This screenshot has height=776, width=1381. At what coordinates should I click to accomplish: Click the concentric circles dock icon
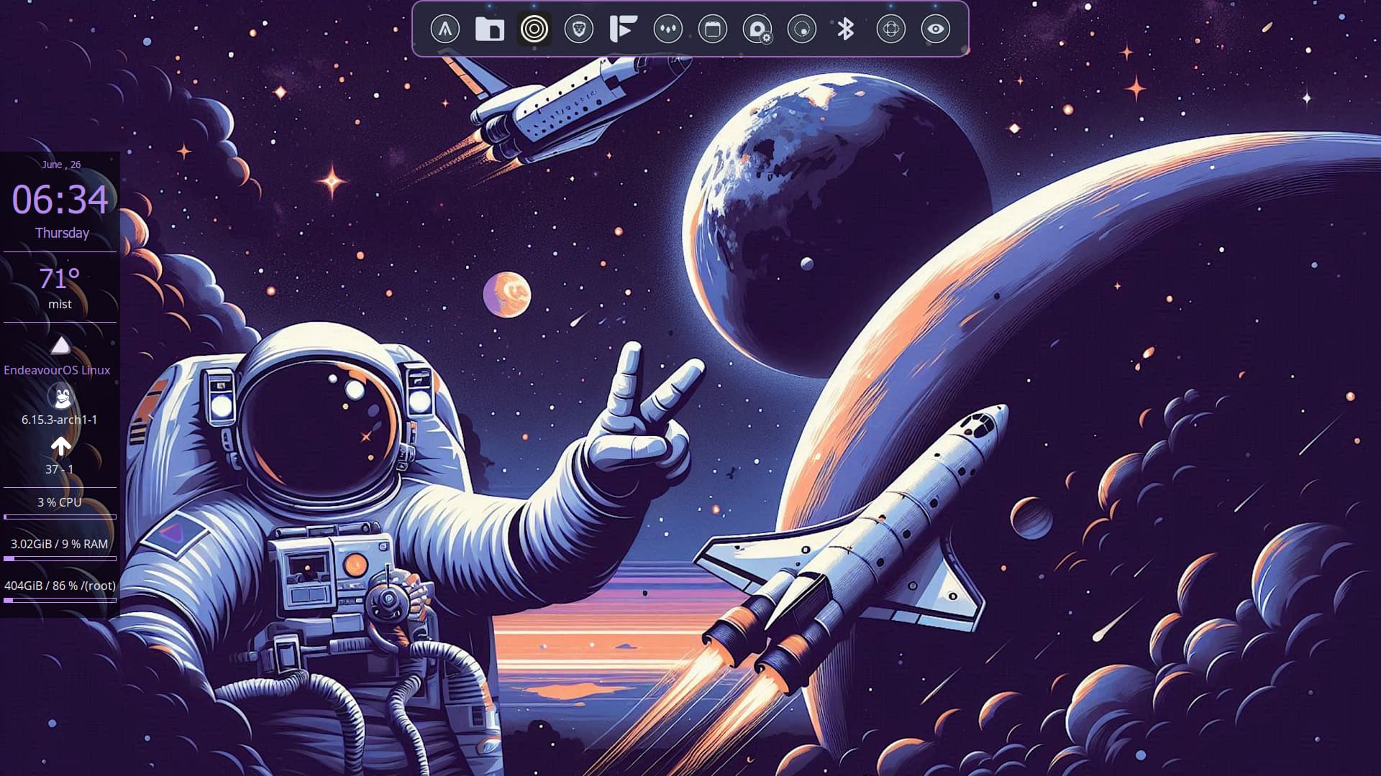click(x=534, y=29)
